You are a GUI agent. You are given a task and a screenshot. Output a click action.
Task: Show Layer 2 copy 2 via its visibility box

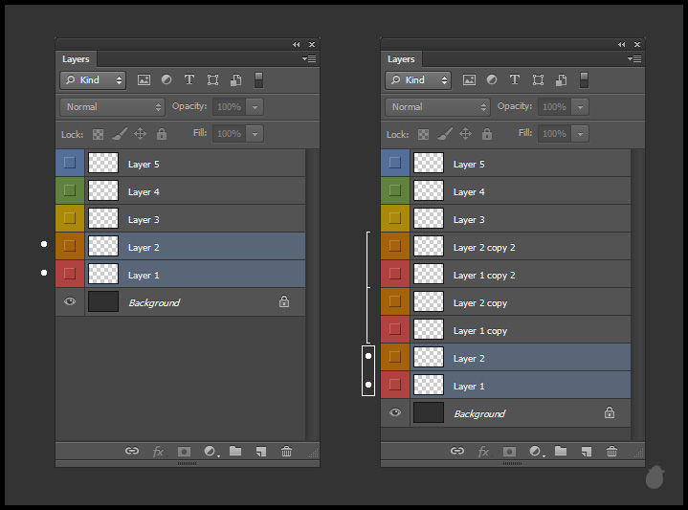click(395, 247)
